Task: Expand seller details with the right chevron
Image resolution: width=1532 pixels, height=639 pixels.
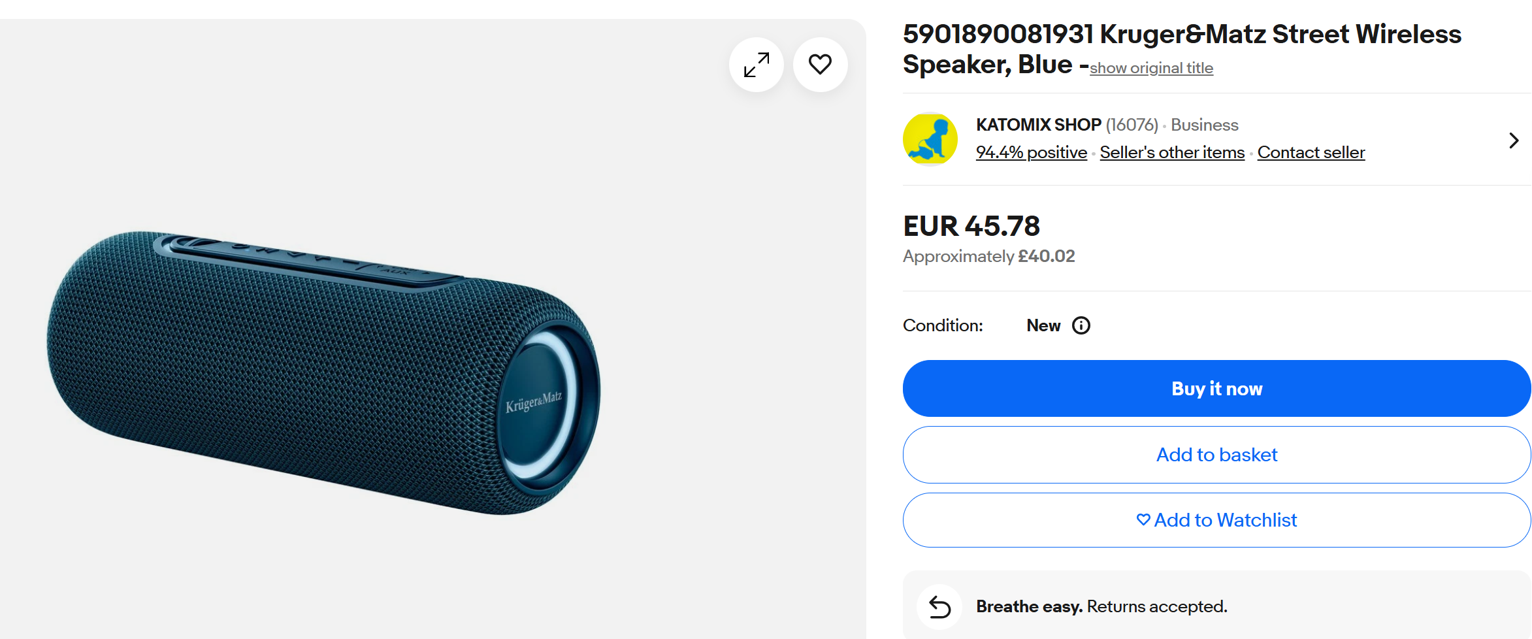Action: 1514,140
